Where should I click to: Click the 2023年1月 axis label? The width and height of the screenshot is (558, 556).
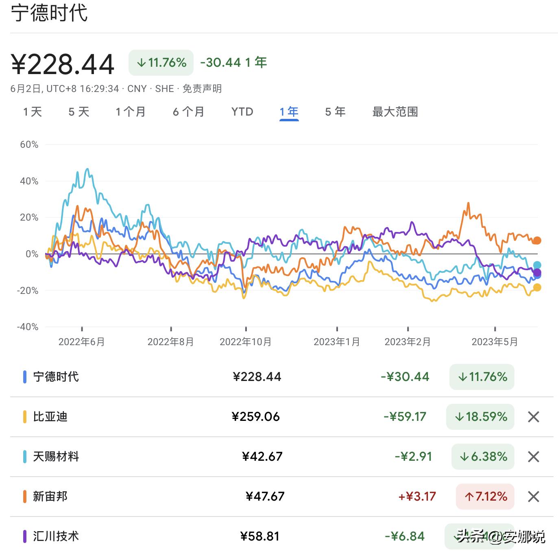tap(337, 342)
